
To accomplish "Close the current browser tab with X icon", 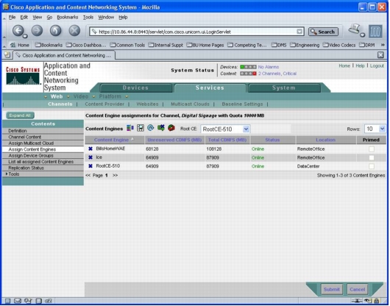I will [x=380, y=55].
